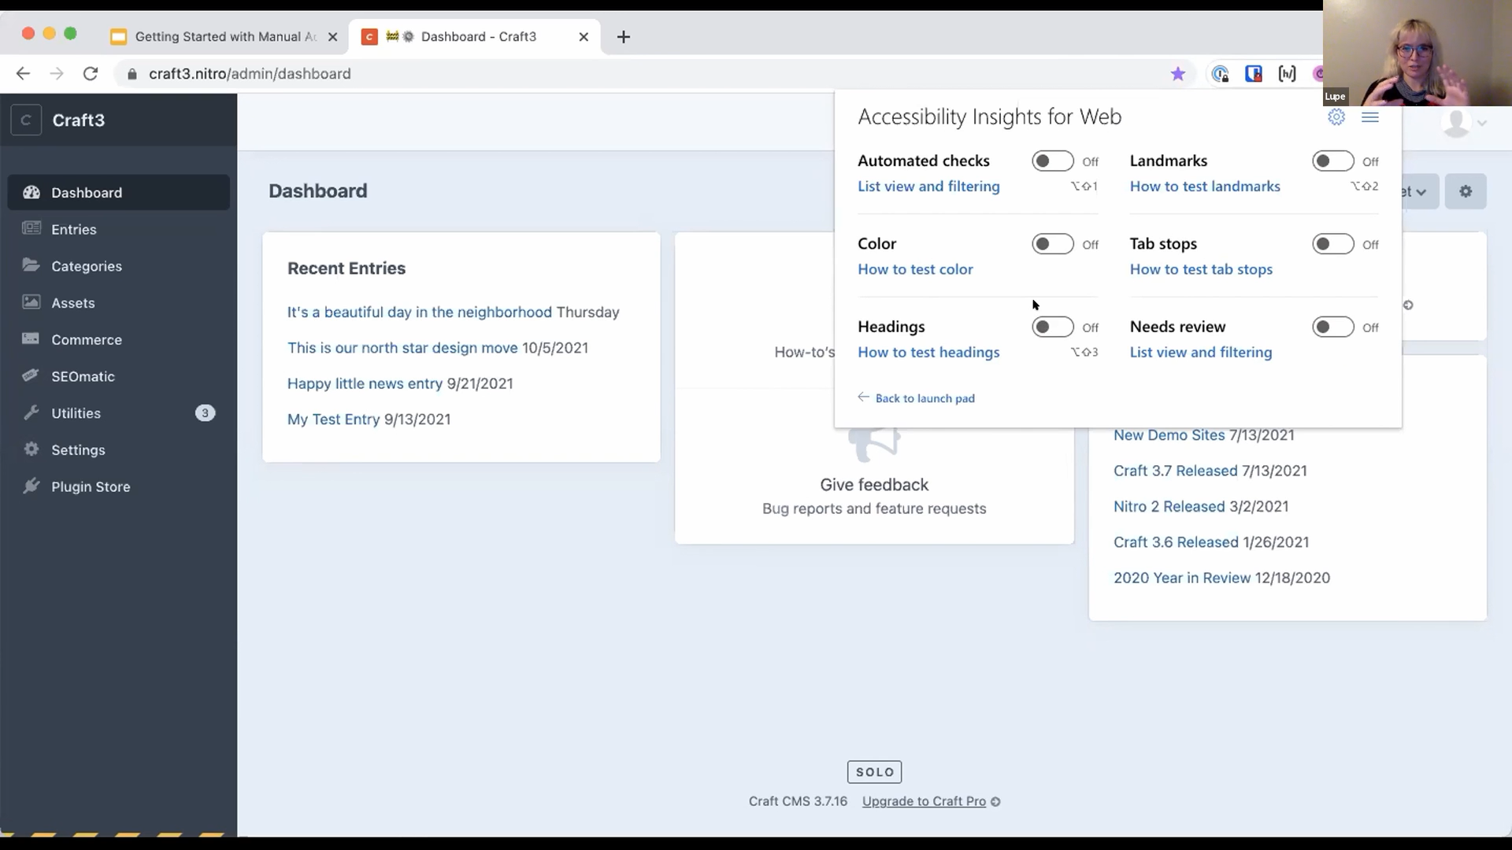The width and height of the screenshot is (1512, 850).
Task: Click the browser address bar URL
Action: [x=250, y=74]
